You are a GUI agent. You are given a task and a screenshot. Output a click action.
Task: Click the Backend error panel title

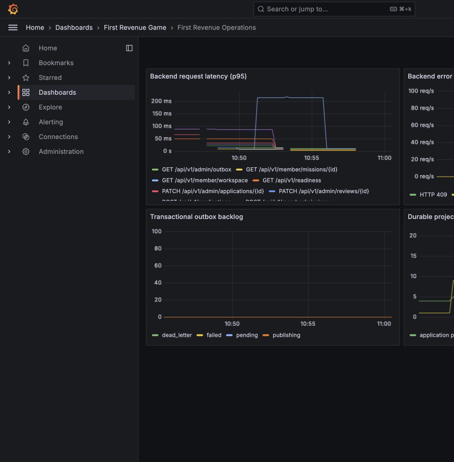[430, 76]
